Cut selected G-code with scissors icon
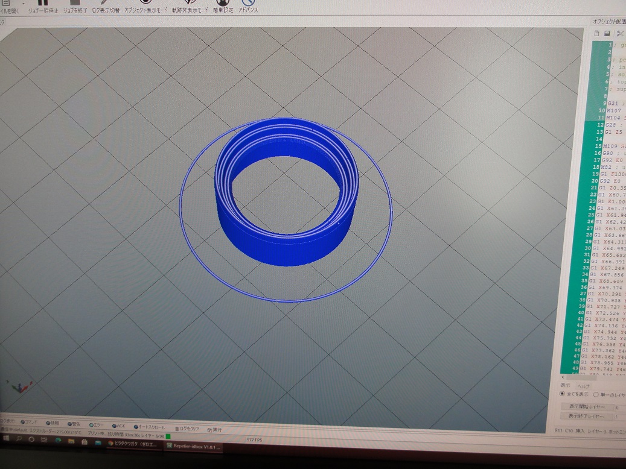Viewport: 626px width, 469px height. (619, 34)
